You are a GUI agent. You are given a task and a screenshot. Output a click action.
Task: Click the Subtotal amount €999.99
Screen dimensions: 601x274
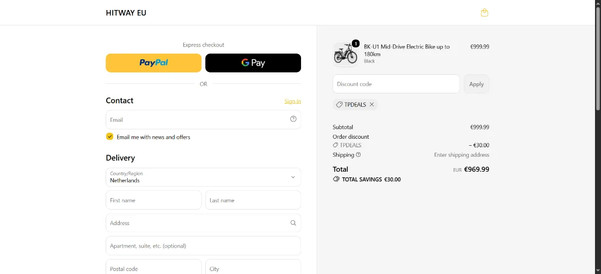pyautogui.click(x=480, y=127)
